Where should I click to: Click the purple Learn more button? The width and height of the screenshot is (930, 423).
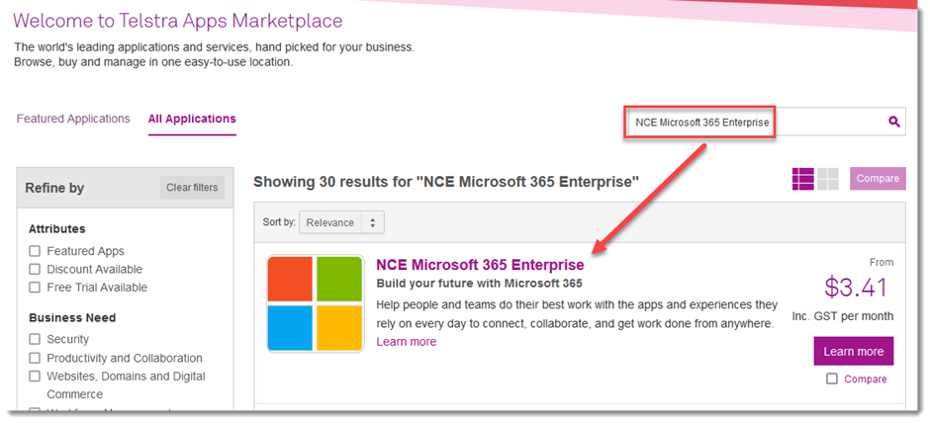tap(853, 351)
